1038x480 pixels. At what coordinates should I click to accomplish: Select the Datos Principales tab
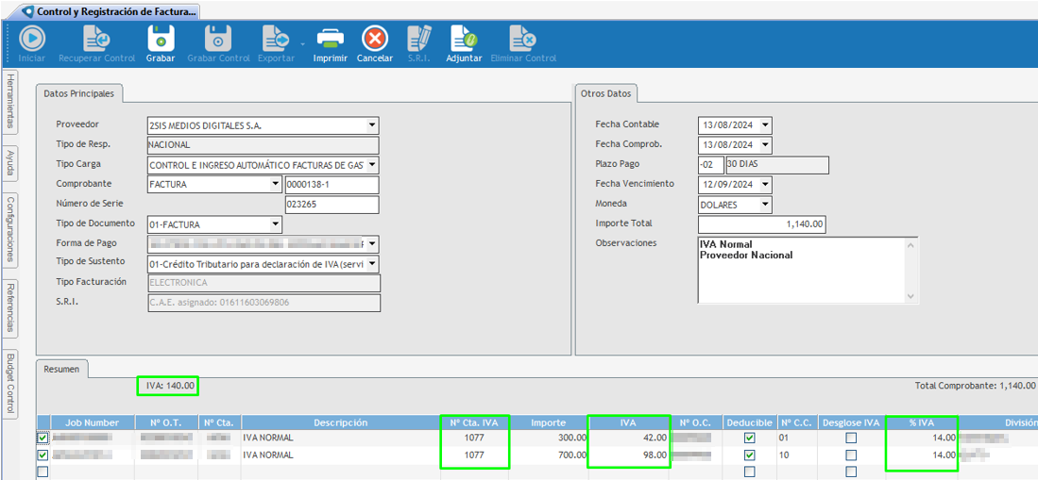78,94
